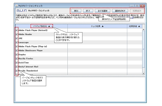Screen dimensions: 162x106
Task: Click the Java window title icon
Action: click(17, 6)
